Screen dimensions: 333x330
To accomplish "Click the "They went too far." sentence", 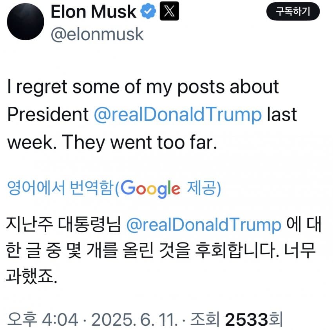I will tap(139, 143).
